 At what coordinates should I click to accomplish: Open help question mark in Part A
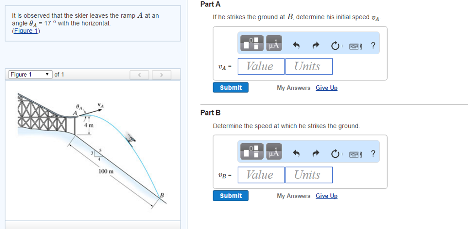pyautogui.click(x=372, y=46)
